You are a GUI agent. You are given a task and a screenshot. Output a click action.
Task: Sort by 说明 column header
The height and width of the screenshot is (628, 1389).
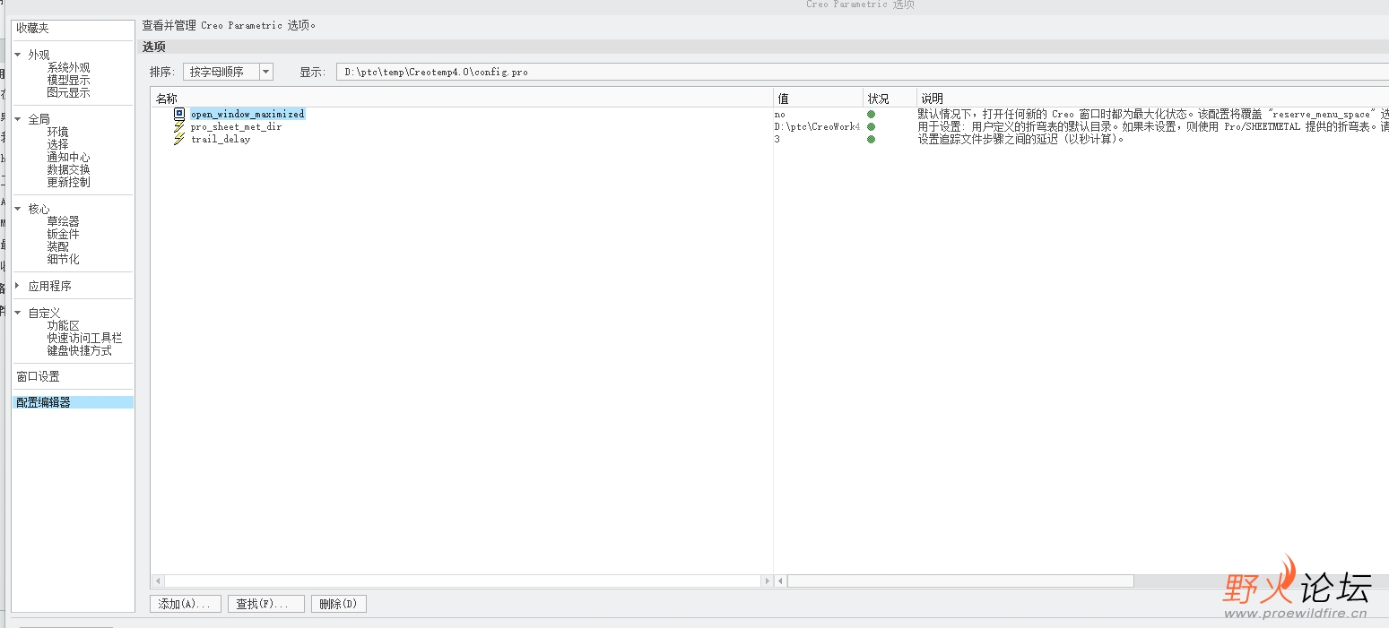(1153, 99)
